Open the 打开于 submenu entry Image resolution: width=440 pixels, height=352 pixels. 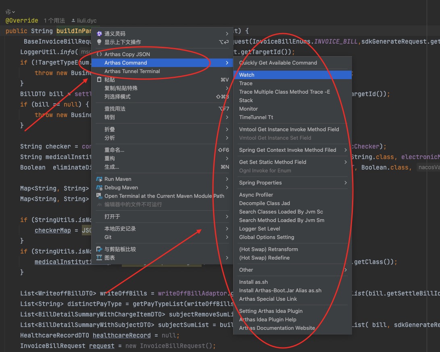click(162, 217)
